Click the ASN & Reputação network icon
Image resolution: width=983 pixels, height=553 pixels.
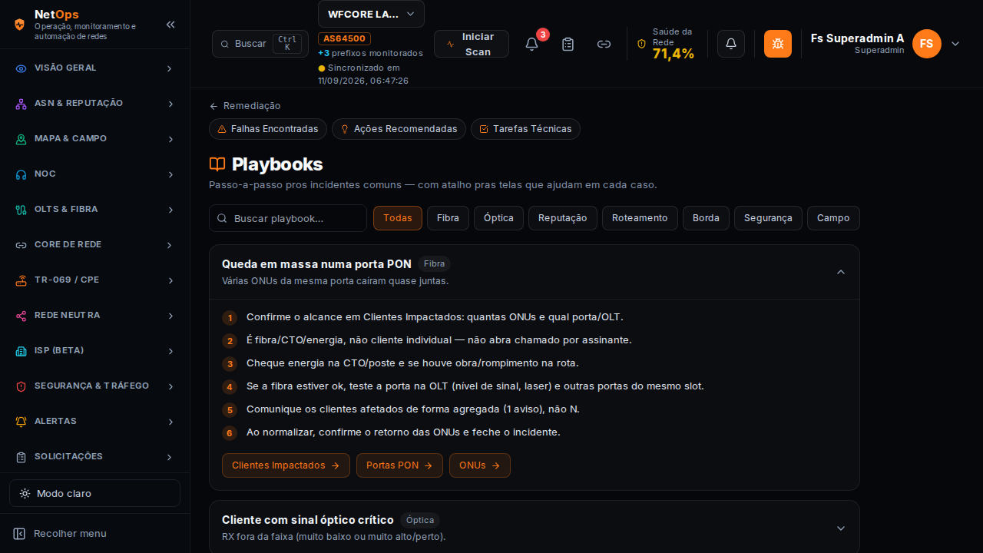(22, 104)
